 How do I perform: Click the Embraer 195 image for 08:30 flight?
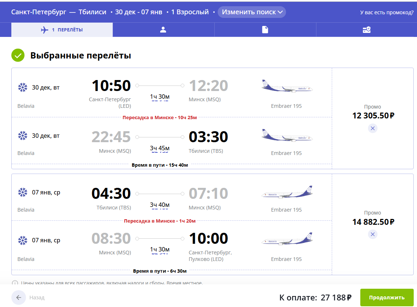point(287,239)
